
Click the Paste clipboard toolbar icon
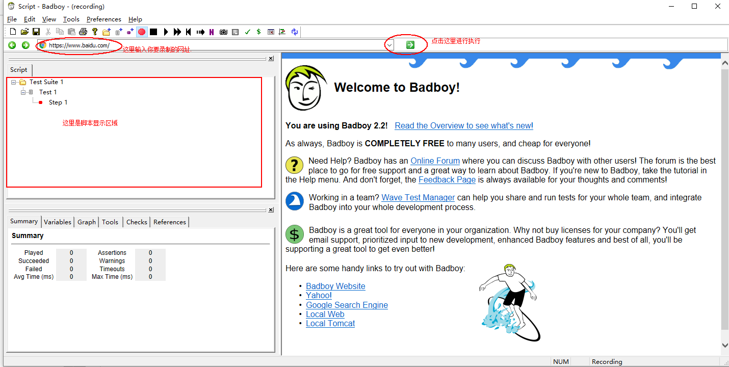pyautogui.click(x=71, y=32)
